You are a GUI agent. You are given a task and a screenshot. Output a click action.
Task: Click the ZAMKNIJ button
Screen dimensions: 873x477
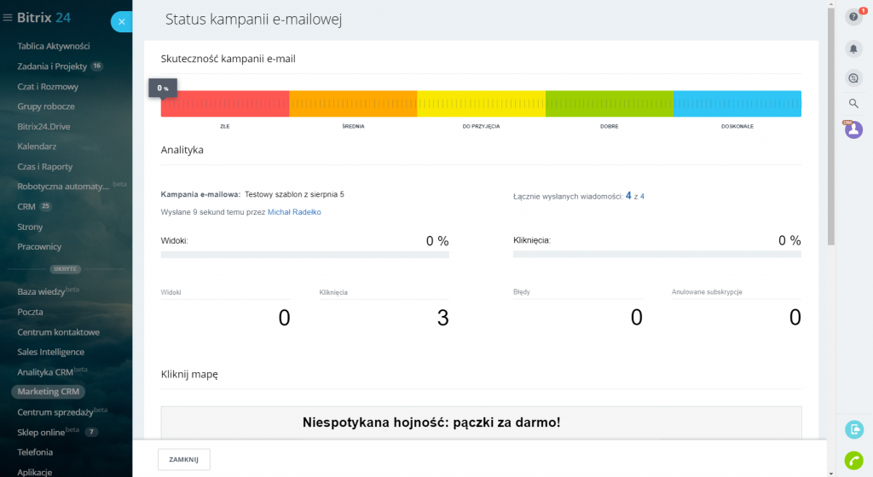184,459
